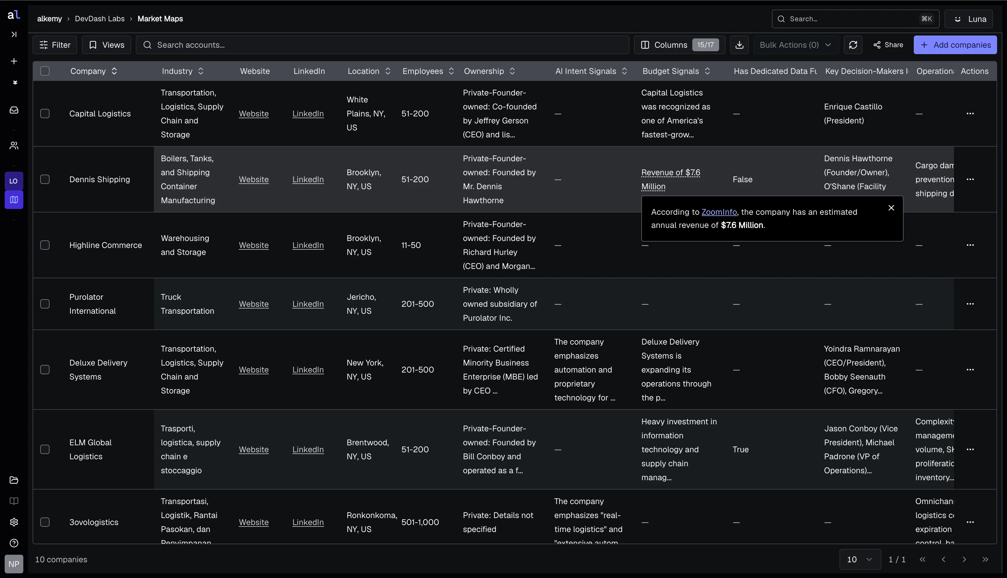1007x578 pixels.
Task: Open the Bulk Actions dropdown
Action: tap(795, 45)
